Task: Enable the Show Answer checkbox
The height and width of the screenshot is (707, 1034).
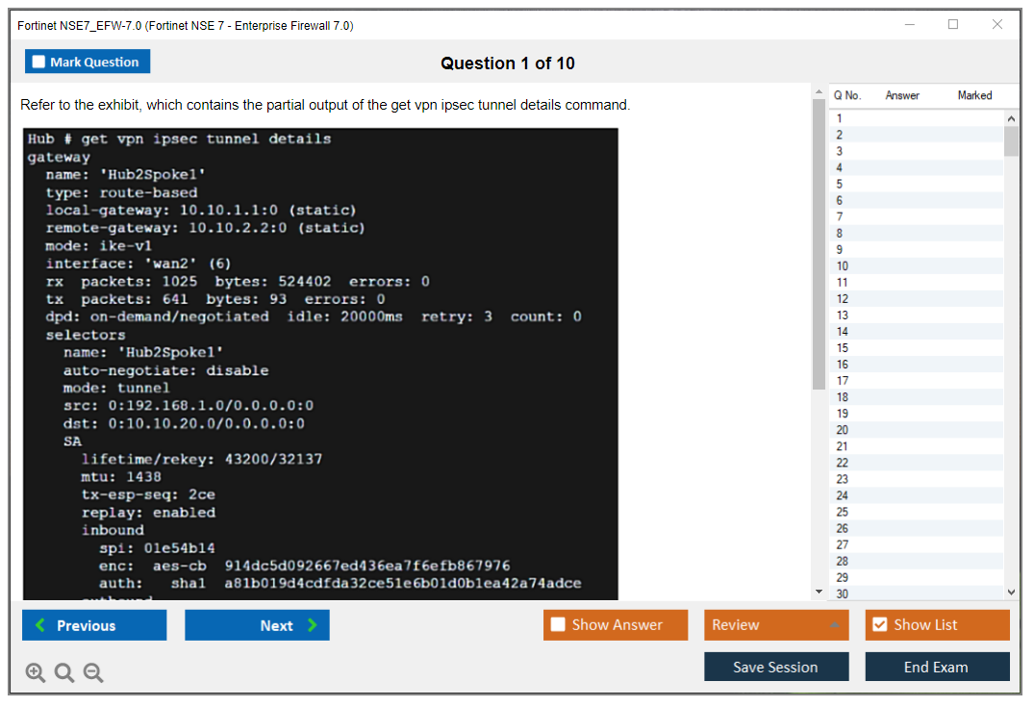Action: point(558,625)
